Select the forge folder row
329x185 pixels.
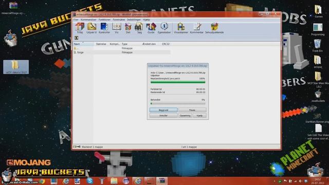click(122, 52)
